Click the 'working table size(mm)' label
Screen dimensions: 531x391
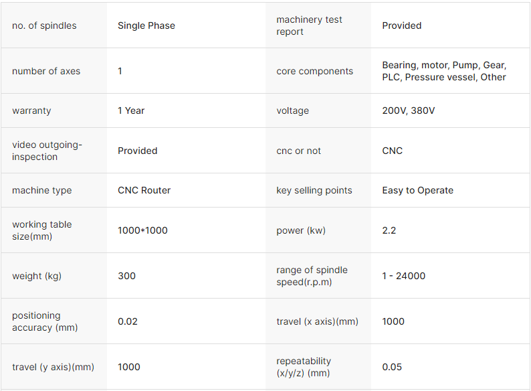pyautogui.click(x=41, y=230)
